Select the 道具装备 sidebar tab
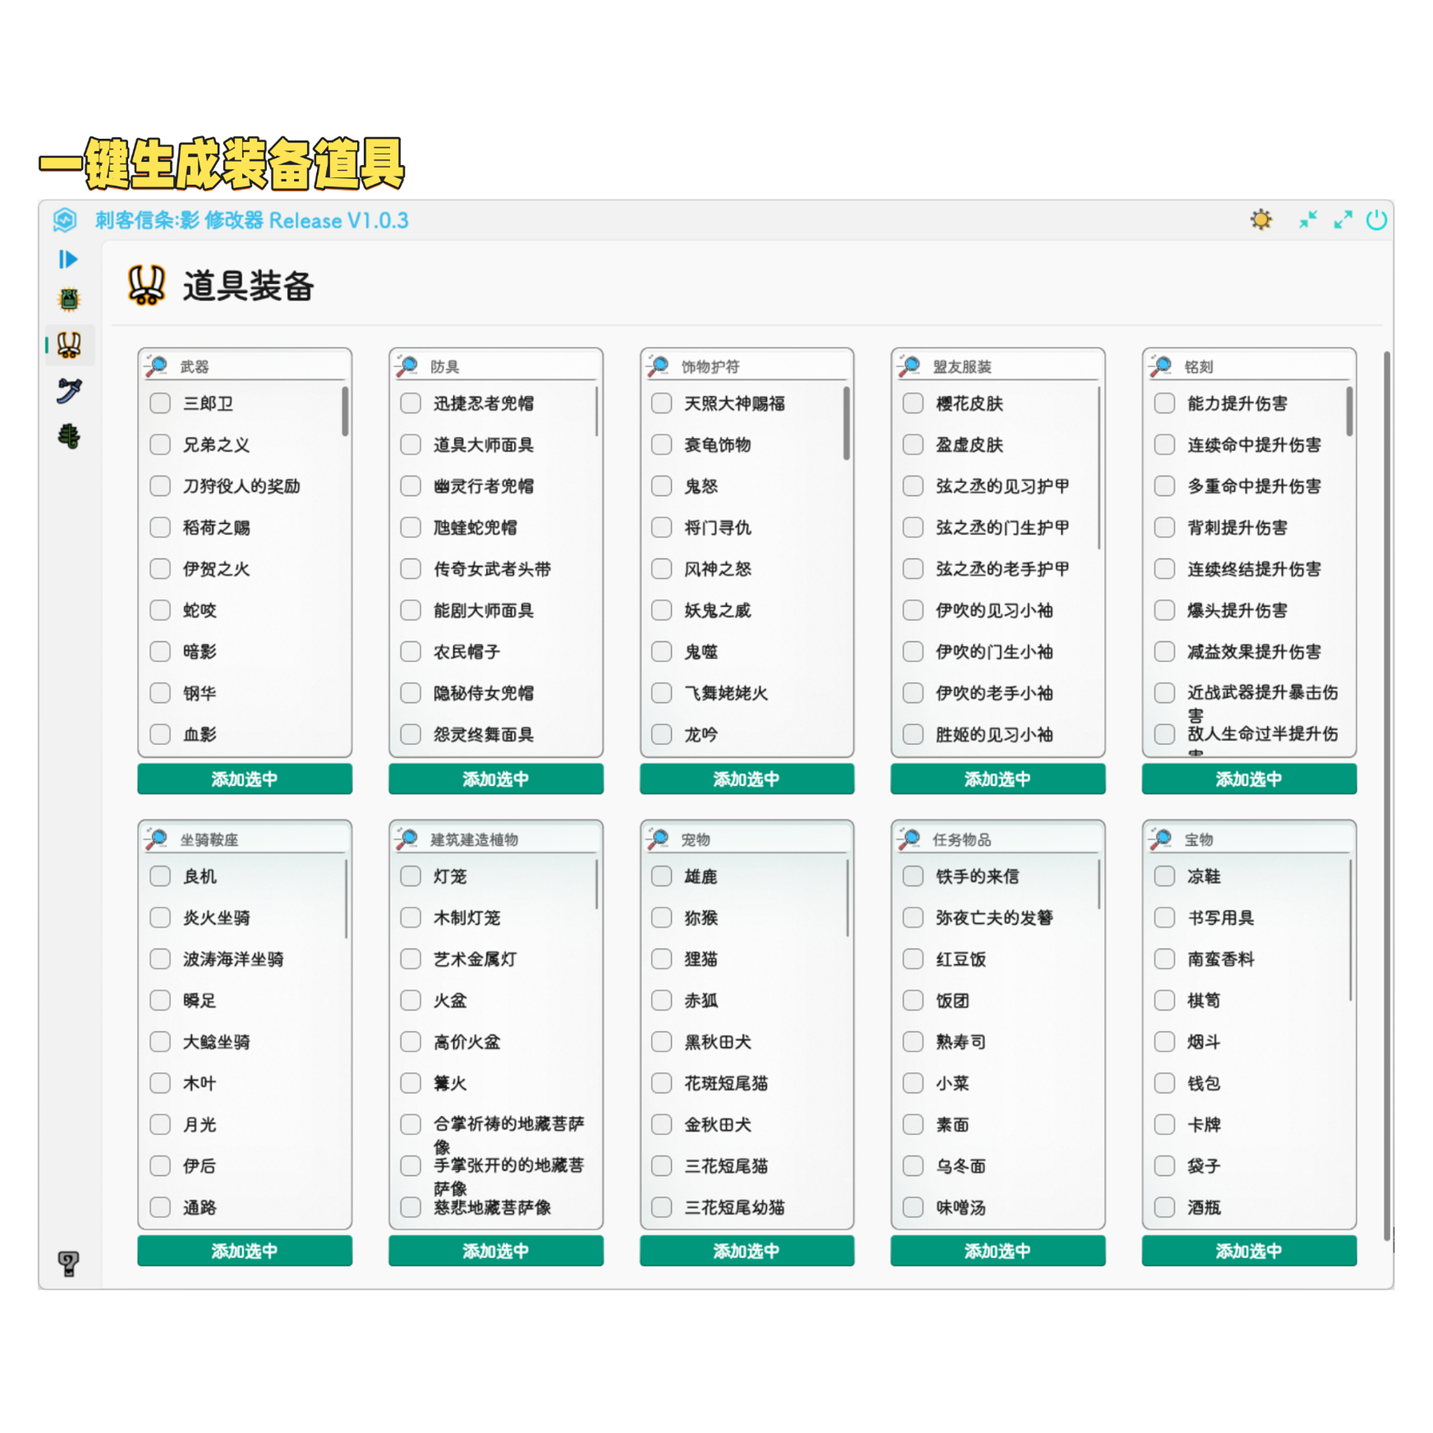 [x=69, y=345]
